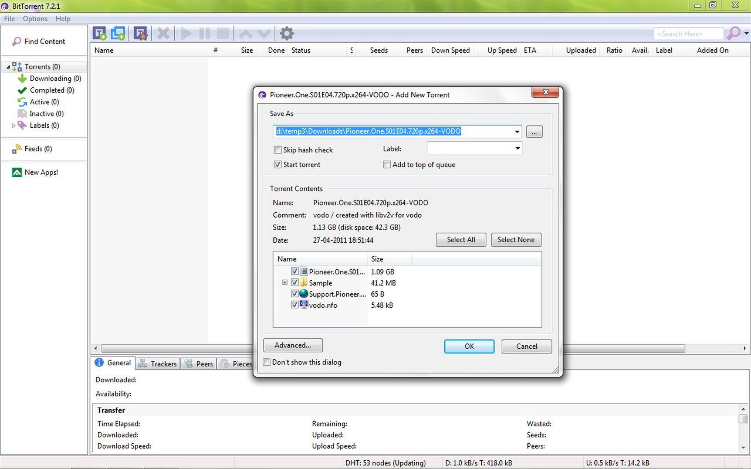Open the Save As path dropdown
Image resolution: width=751 pixels, height=469 pixels.
(x=516, y=131)
